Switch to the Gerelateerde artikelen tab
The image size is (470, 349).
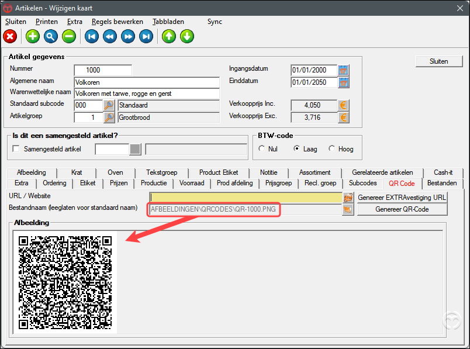tap(382, 172)
